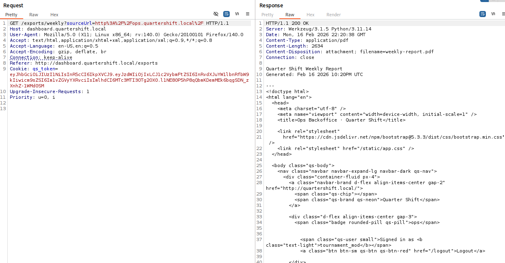Select the Raw tab in the Response panel
Screen dimensions: 505x263
pyautogui.click(x=290, y=15)
